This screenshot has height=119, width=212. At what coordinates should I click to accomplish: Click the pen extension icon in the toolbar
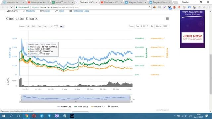pyautogui.click(x=164, y=7)
